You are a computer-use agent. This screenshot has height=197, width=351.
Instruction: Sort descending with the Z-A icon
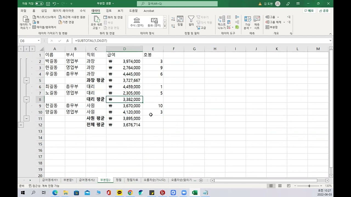coord(173,26)
